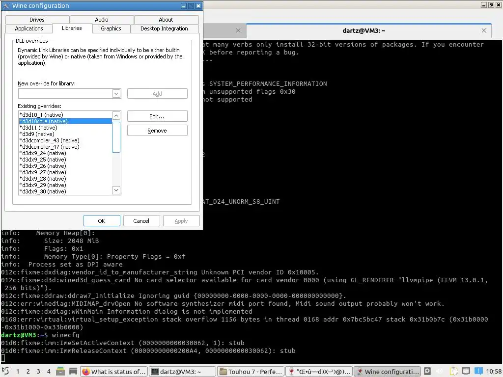503x377 pixels.
Task: Click the network monitor tray icon
Action: (466, 371)
